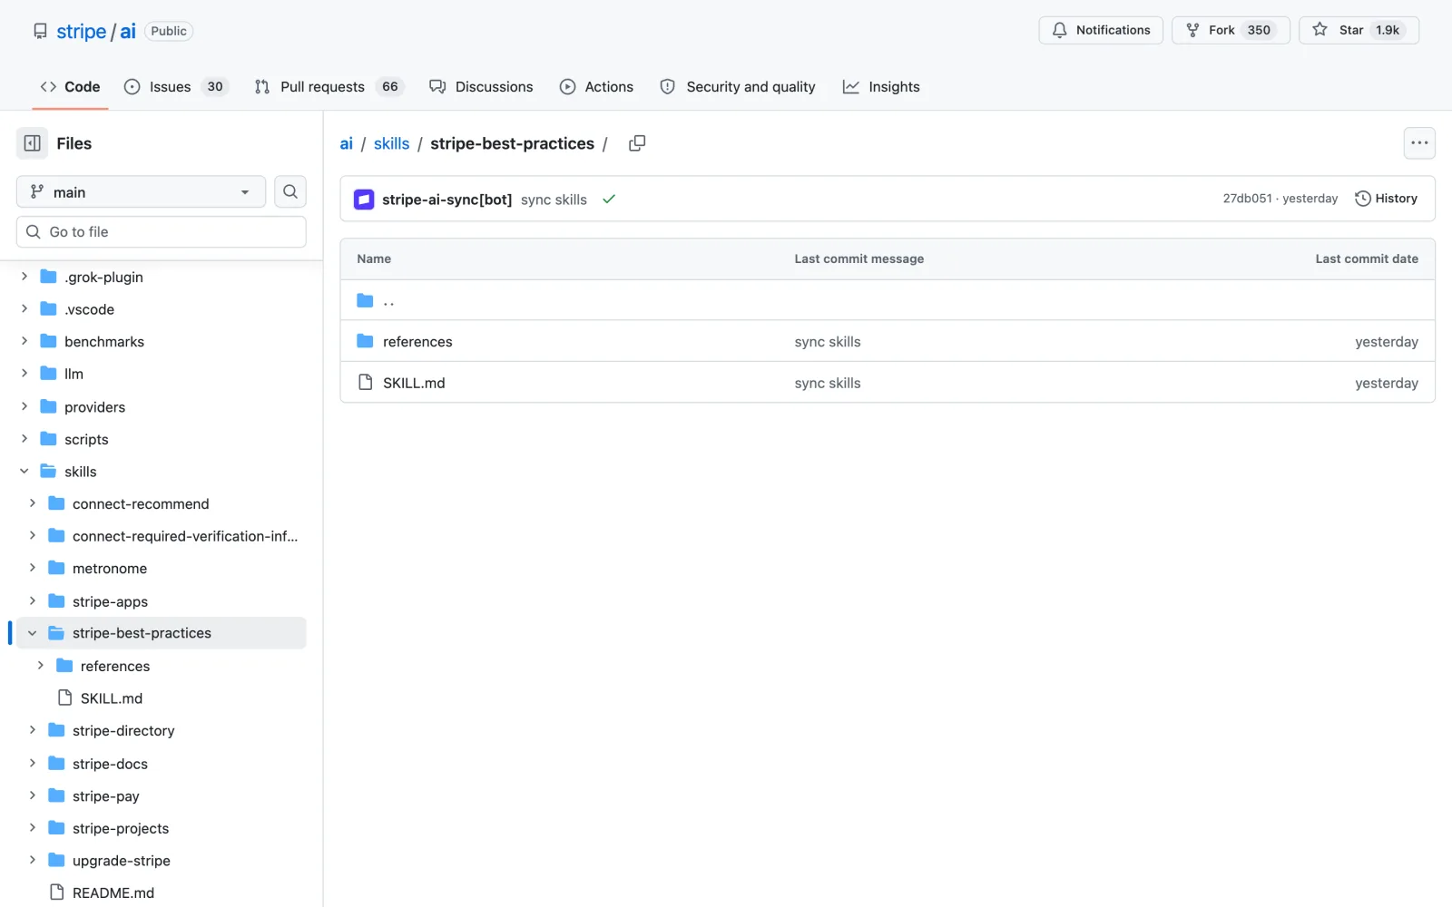Open the Code tab
This screenshot has height=907, width=1452.
(70, 87)
